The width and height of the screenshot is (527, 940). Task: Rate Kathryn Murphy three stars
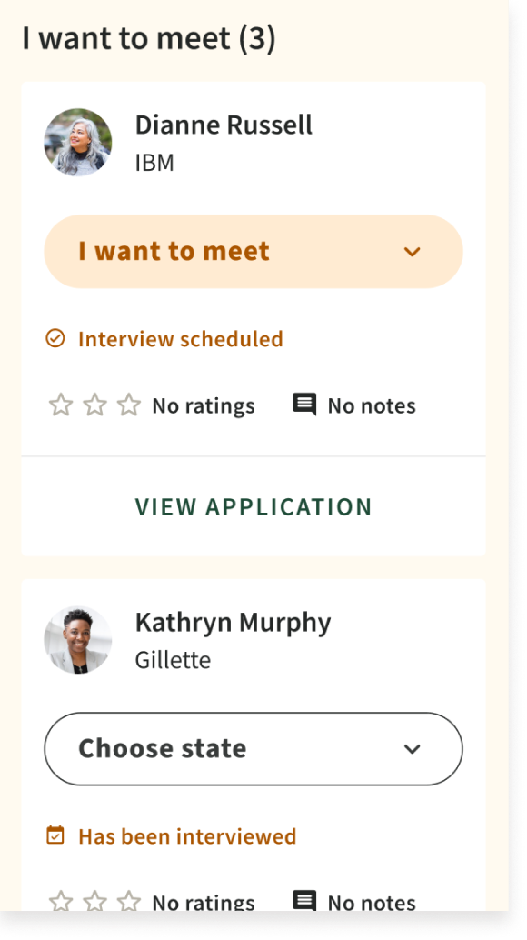(129, 901)
